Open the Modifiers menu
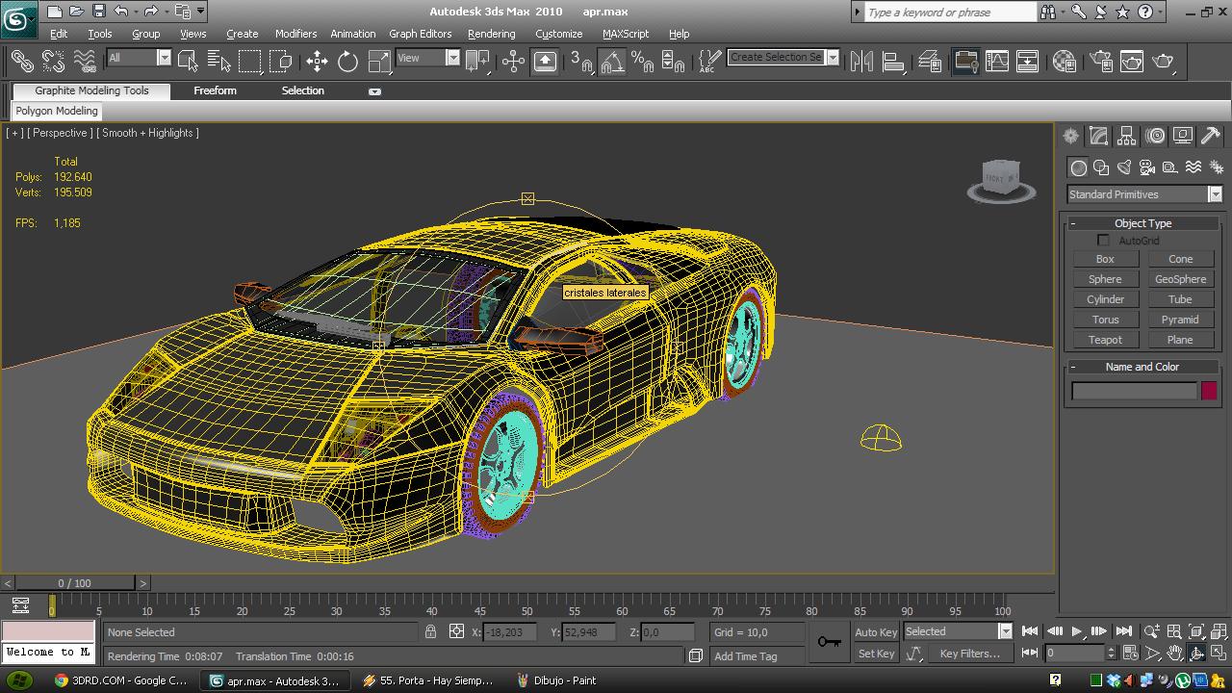Viewport: 1232px width, 693px height. pos(295,34)
